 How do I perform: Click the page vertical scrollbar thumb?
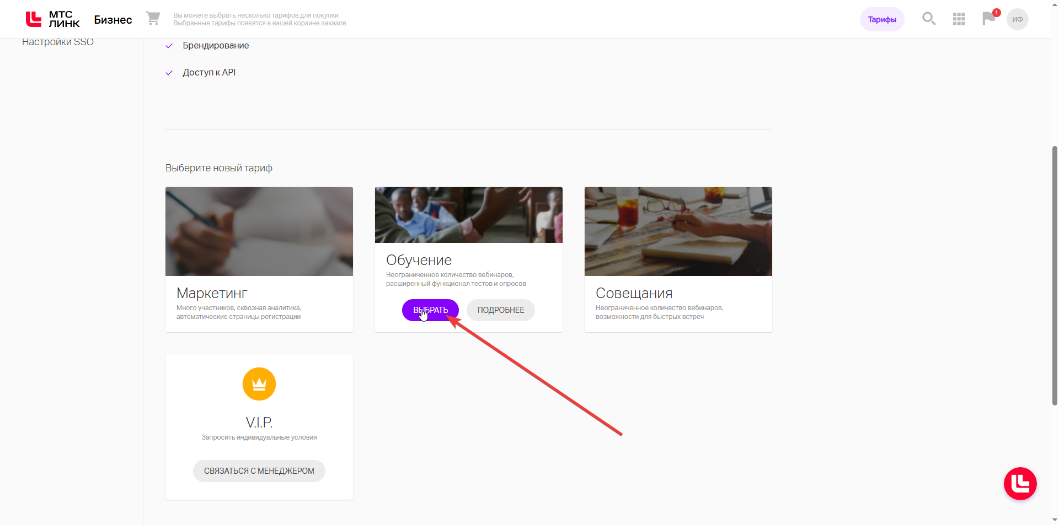coord(1055,275)
